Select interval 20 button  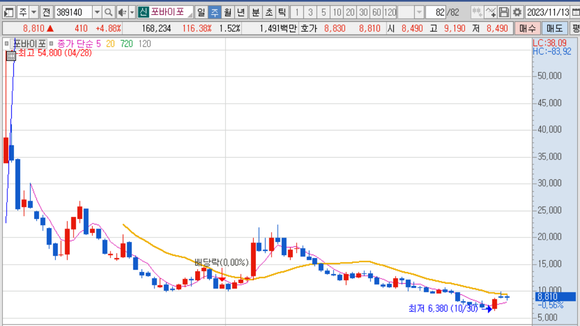tap(350, 13)
